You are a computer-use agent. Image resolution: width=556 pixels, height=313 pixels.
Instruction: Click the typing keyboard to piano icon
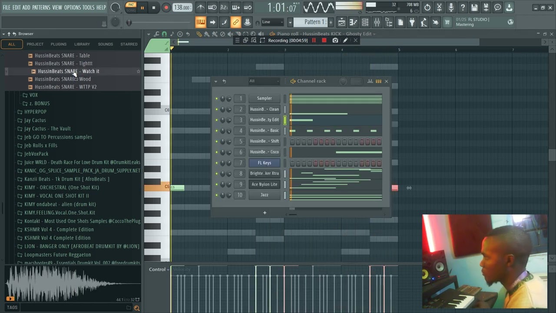[x=200, y=22]
